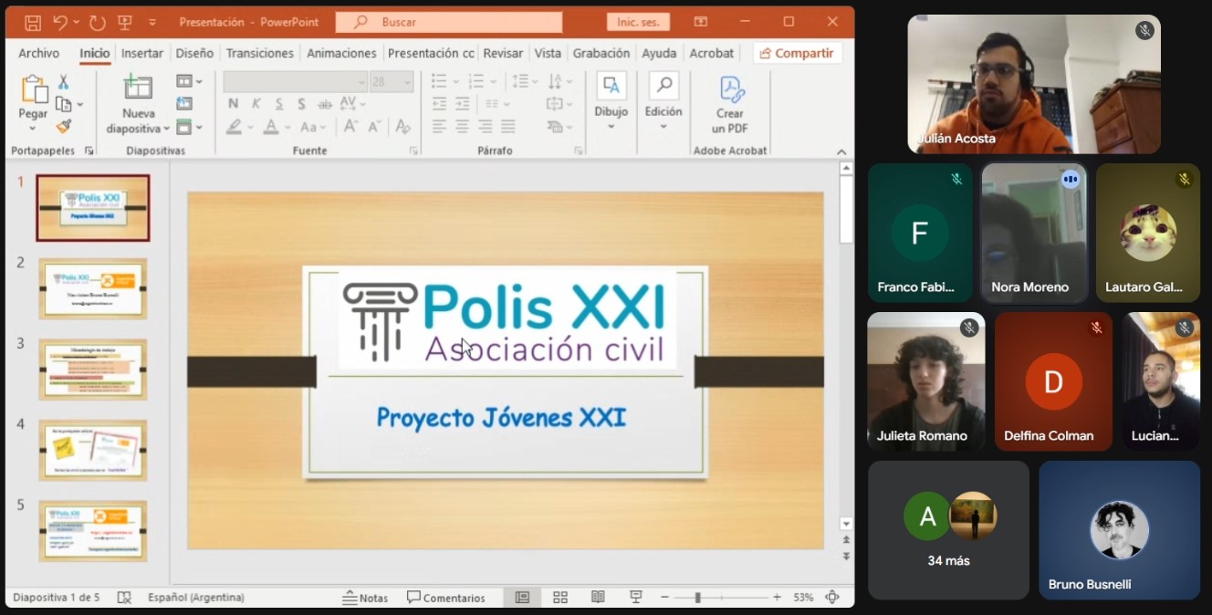Zoom out with the minus button
Viewport: 1212px width, 615px height.
pos(665,598)
